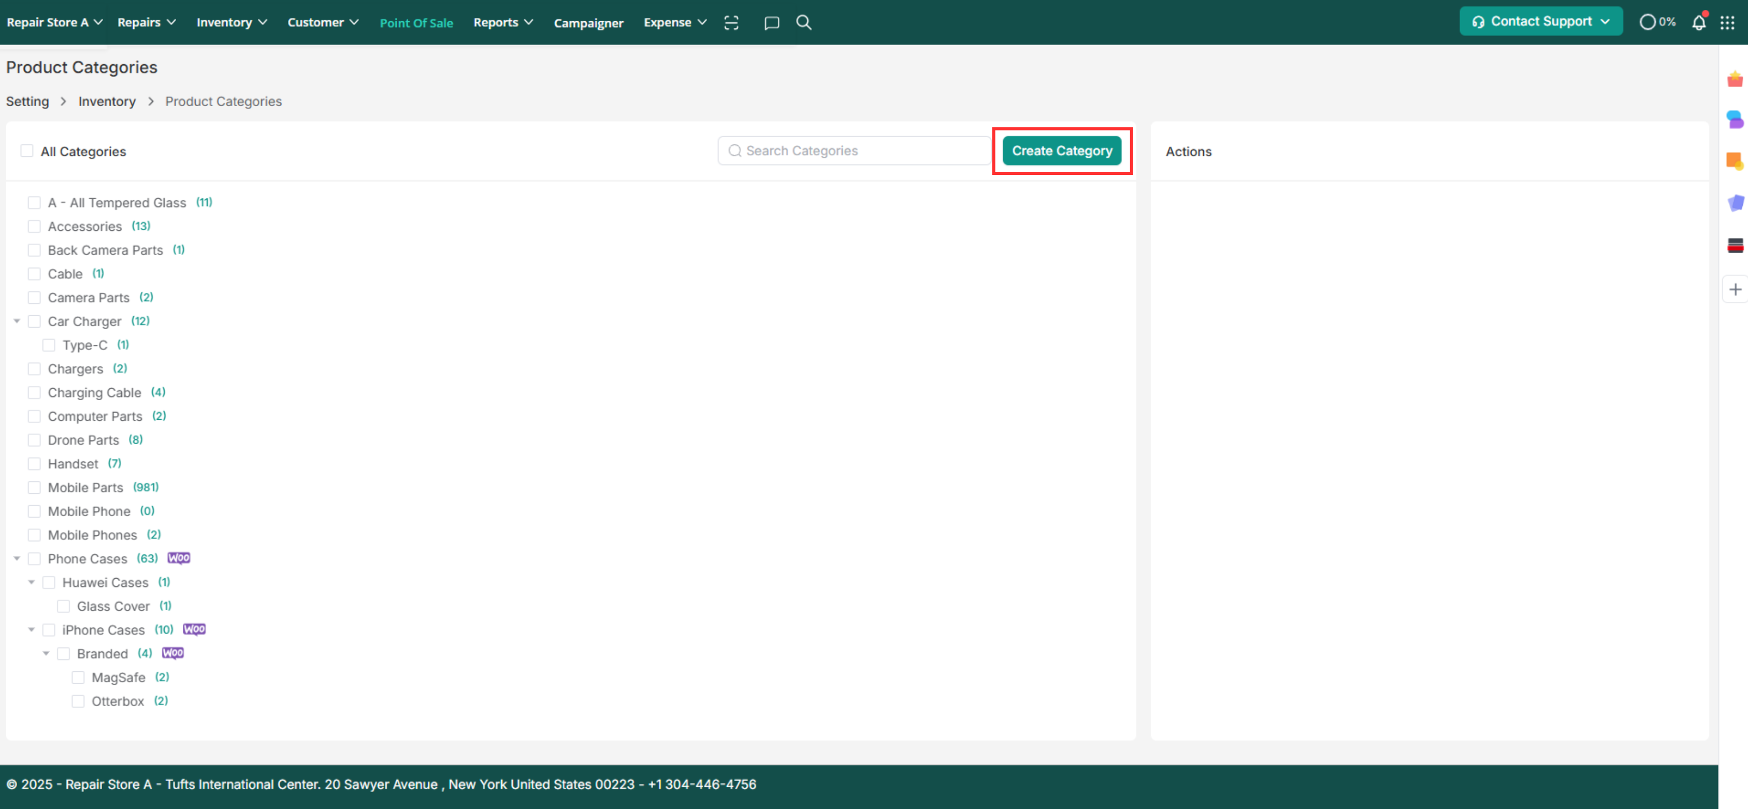Image resolution: width=1748 pixels, height=809 pixels.
Task: Click the Charging Cable category name
Action: (x=94, y=393)
